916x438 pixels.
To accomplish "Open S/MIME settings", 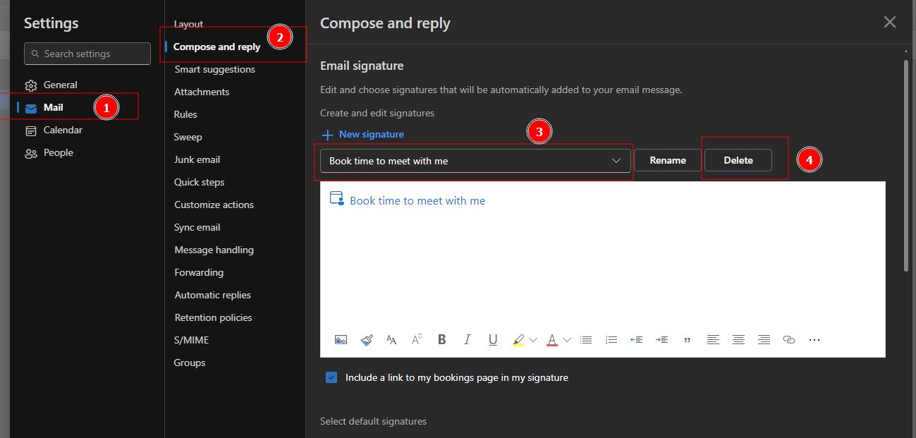I will point(191,340).
